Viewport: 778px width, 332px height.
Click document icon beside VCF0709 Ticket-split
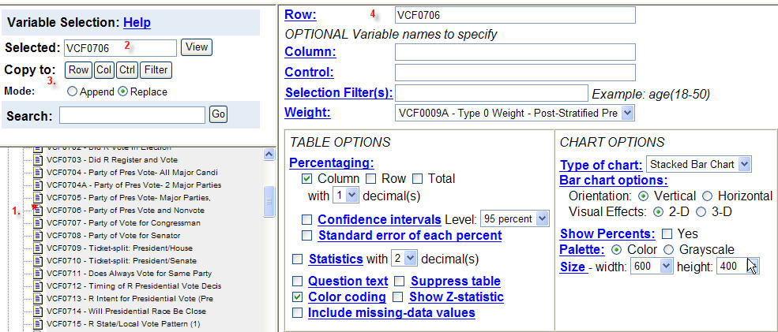(38, 248)
